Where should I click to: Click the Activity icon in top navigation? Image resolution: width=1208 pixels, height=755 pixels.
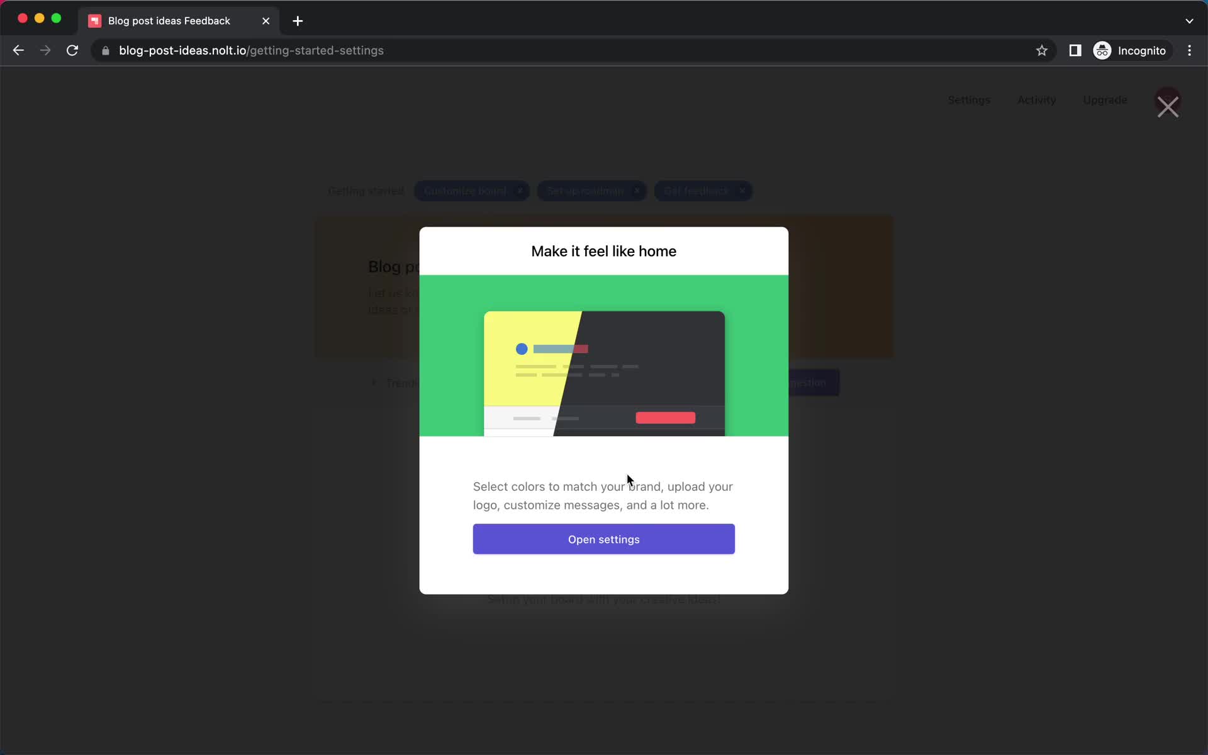pos(1037,99)
